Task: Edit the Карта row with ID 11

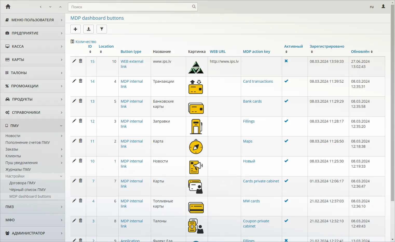Action: [x=74, y=141]
